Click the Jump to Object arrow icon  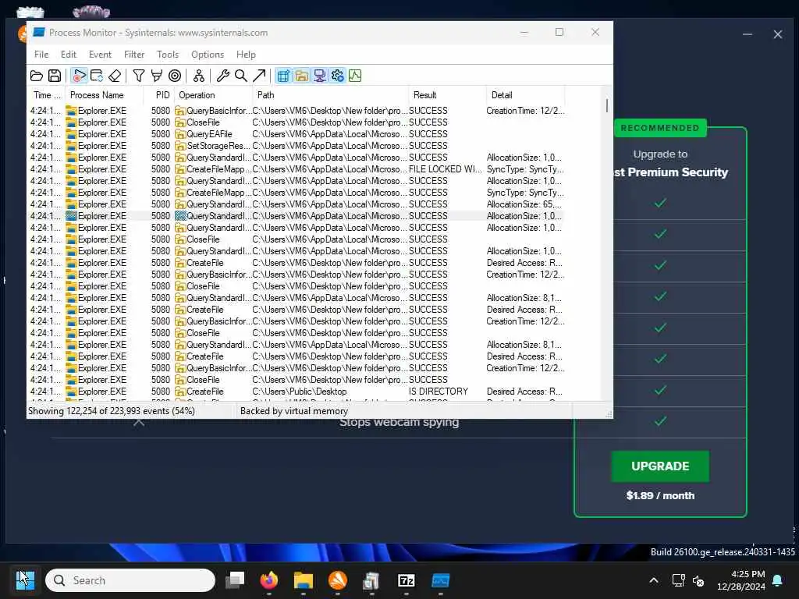coord(259,76)
